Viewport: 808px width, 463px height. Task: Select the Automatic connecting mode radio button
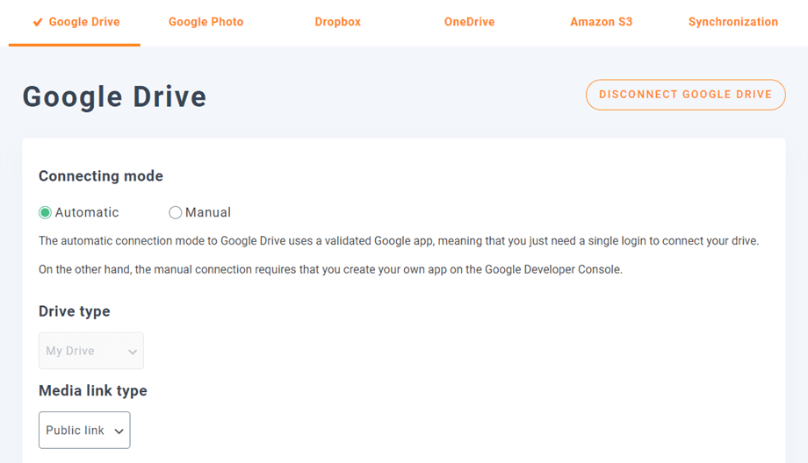coord(46,212)
